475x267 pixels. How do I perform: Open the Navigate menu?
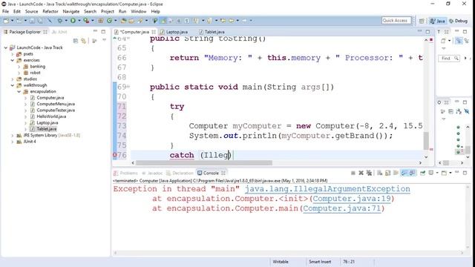coord(71,12)
